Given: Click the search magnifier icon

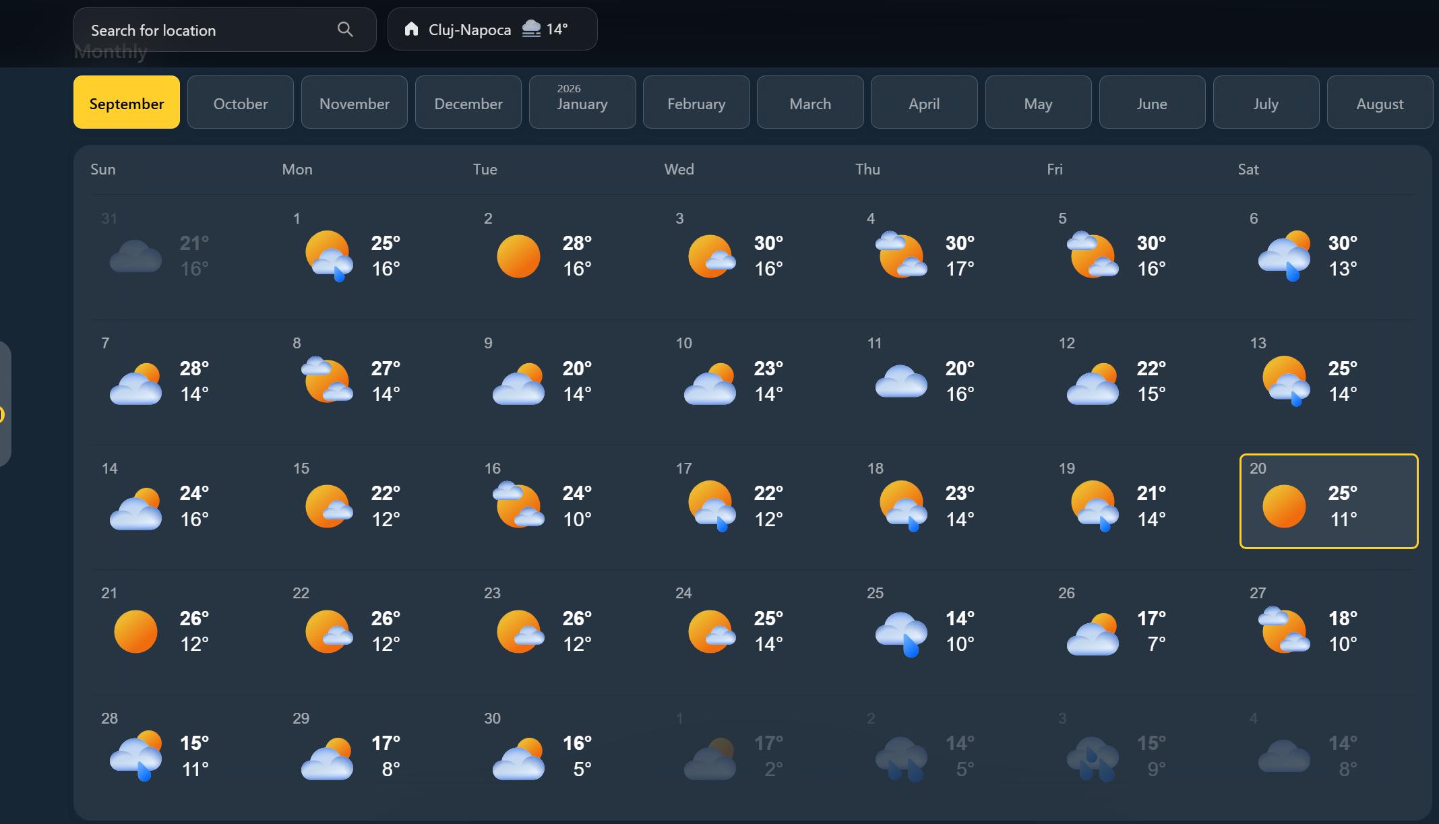Looking at the screenshot, I should [344, 30].
